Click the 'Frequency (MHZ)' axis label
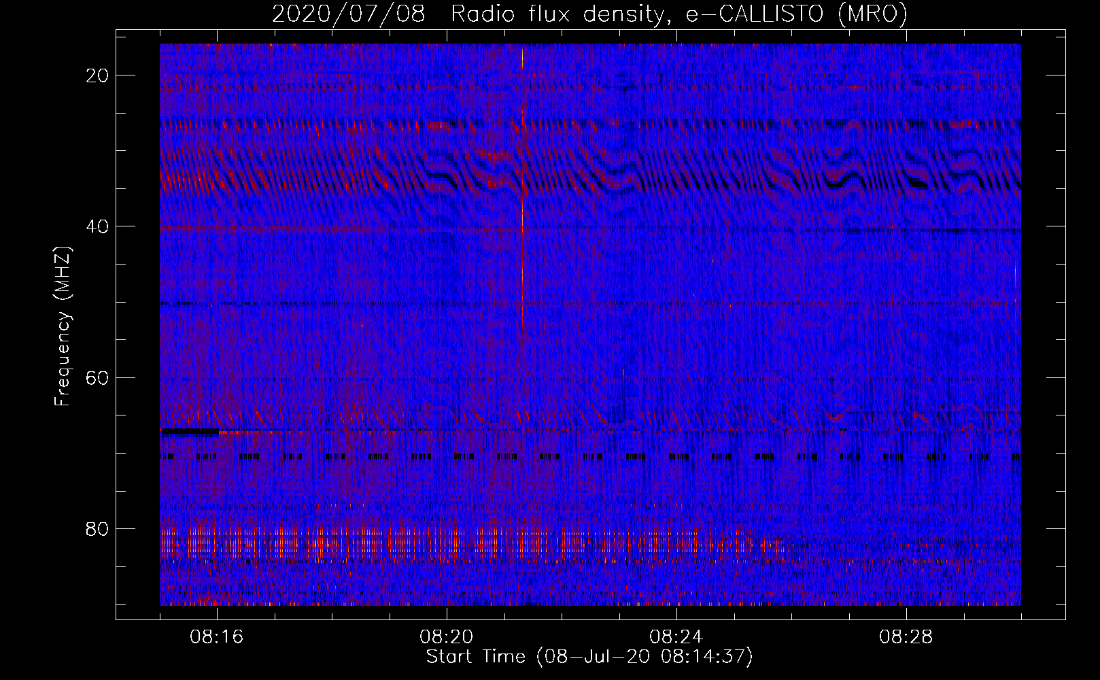The image size is (1100, 680). coord(63,326)
